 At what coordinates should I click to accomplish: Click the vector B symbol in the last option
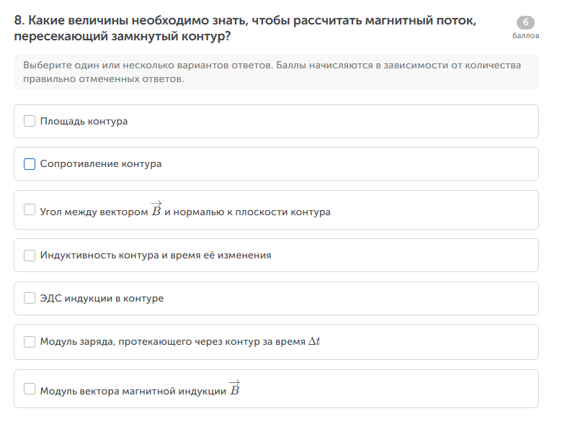click(x=234, y=389)
